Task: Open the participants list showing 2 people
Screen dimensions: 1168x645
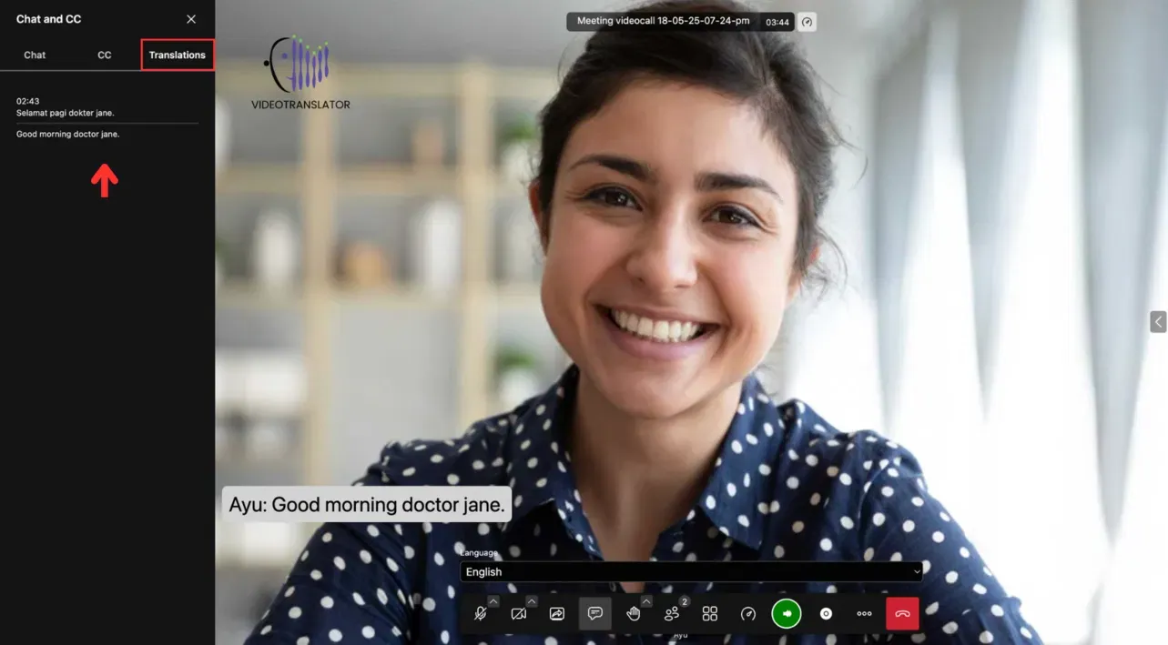Action: coord(672,614)
